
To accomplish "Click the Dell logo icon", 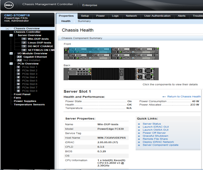I will 9,5.
